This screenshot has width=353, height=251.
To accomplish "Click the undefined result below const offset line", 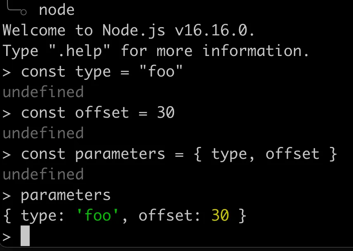I will 43,133.
